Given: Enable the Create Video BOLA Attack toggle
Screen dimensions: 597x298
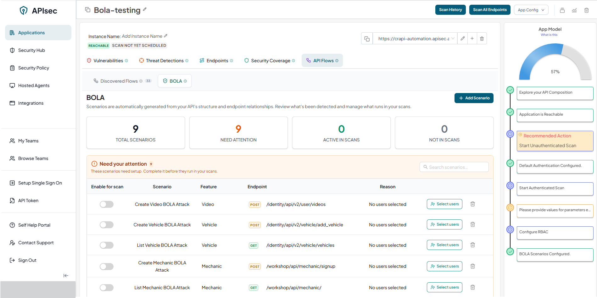Looking at the screenshot, I should (107, 204).
